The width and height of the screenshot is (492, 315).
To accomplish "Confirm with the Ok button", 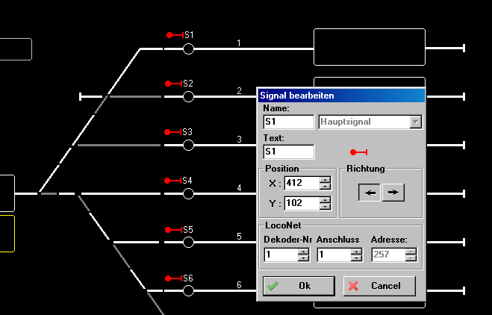I will coord(298,286).
